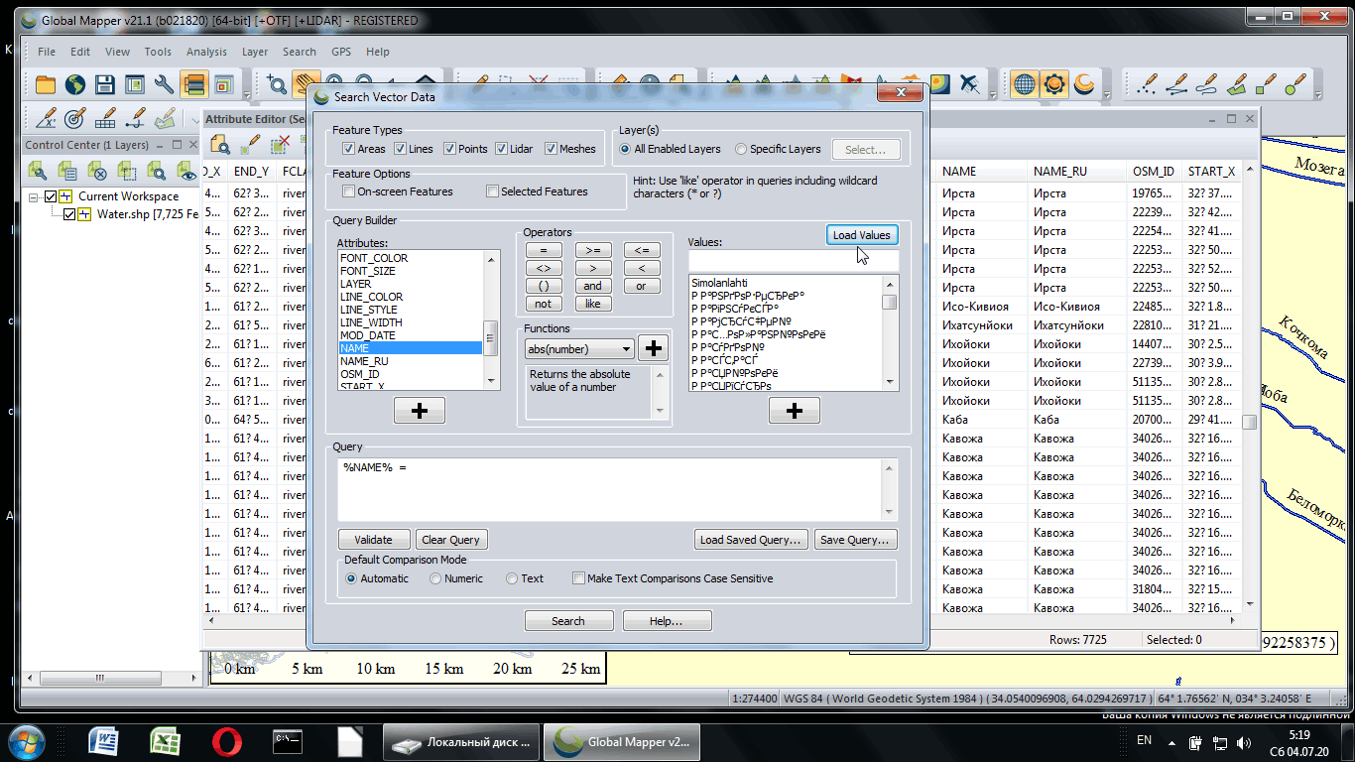Click the Load Values button
The image size is (1355, 762).
(861, 235)
